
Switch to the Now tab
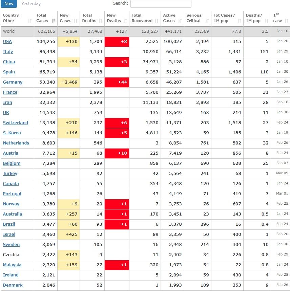[x=9, y=4]
